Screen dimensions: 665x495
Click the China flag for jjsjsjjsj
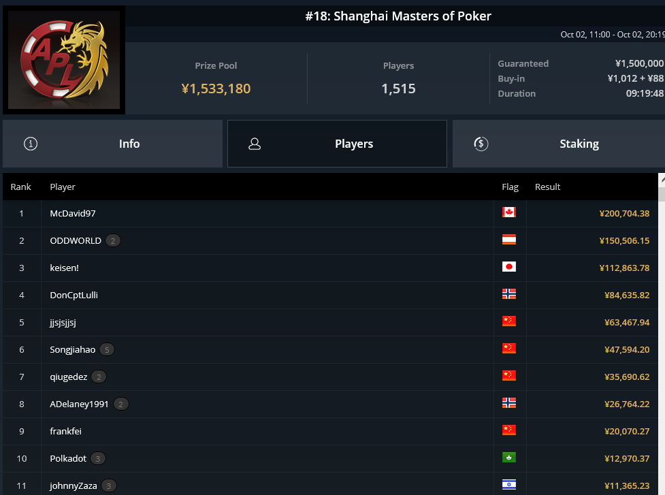tap(509, 321)
